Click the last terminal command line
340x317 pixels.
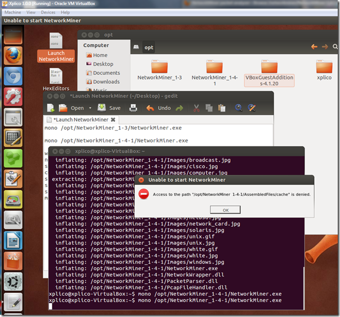click(165, 300)
